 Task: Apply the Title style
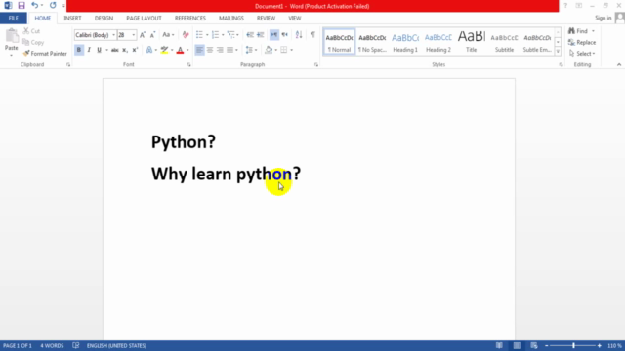pyautogui.click(x=471, y=41)
